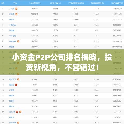
Task: Click the 3695018.37 outstanding balance cell
Action: 117,85
